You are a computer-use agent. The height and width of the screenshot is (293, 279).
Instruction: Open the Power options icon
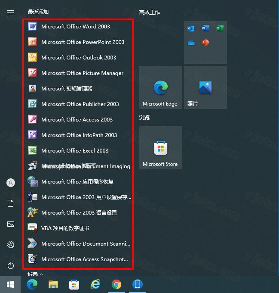[11, 265]
